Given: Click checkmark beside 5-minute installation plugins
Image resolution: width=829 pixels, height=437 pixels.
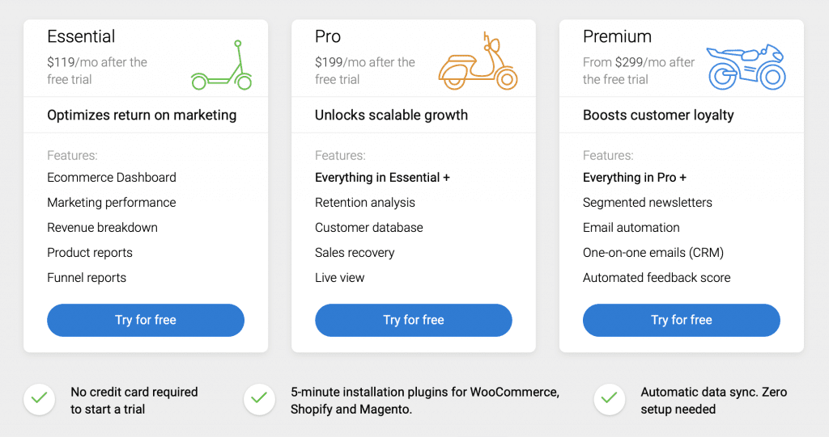Looking at the screenshot, I should point(259,399).
